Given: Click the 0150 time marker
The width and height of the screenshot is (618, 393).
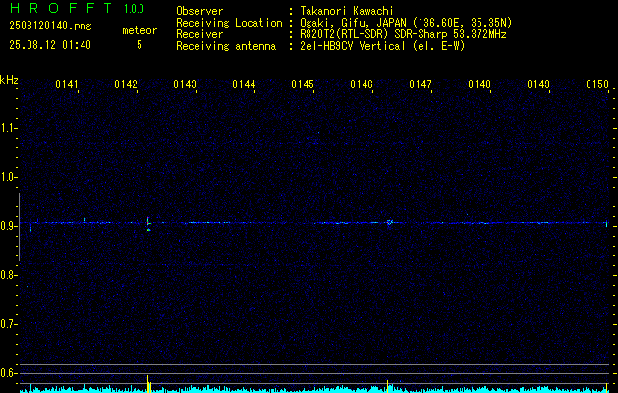Looking at the screenshot, I should pos(597,84).
